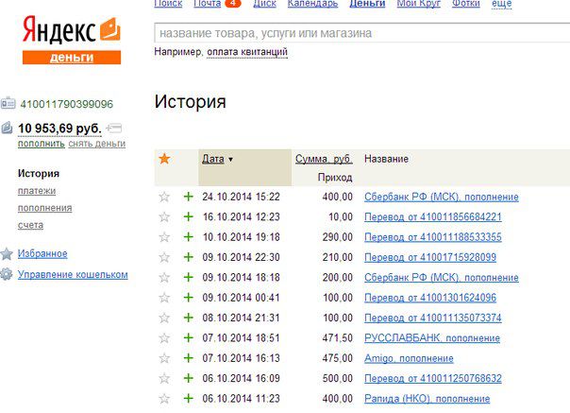Open Amigo, пополнение entry
Viewport: 570px width, 413px height.
409,358
